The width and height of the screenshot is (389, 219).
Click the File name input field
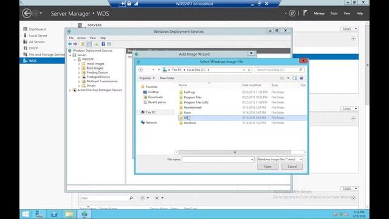coord(216,159)
